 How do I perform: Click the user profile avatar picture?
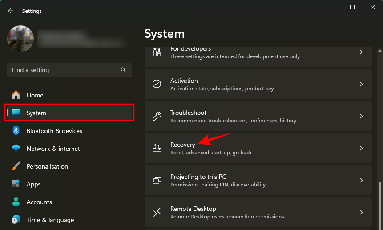20,39
